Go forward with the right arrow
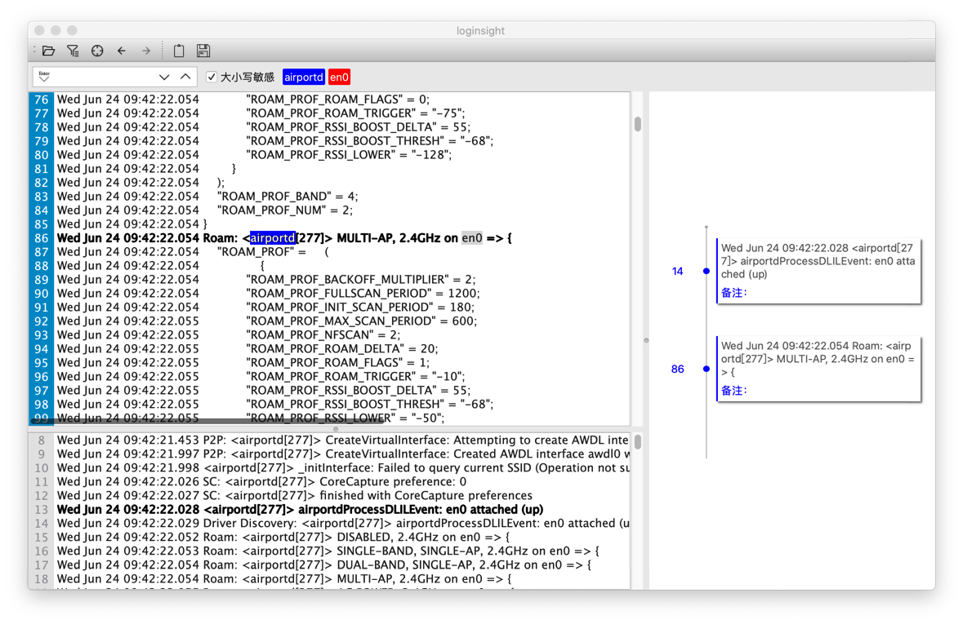 pyautogui.click(x=146, y=51)
